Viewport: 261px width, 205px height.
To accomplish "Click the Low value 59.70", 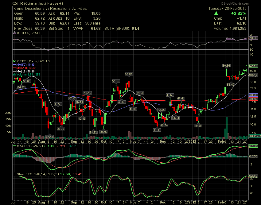I will pos(40,23).
